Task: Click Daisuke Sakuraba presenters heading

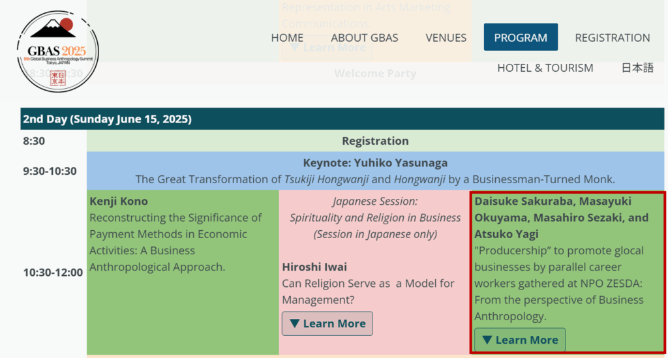Action: coord(562,218)
